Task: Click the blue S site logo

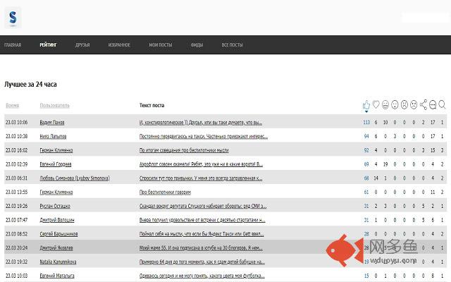Action: coord(13,18)
